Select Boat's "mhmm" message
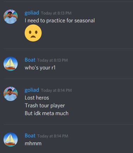Viewport: 133px width, 153px height. click(x=33, y=143)
